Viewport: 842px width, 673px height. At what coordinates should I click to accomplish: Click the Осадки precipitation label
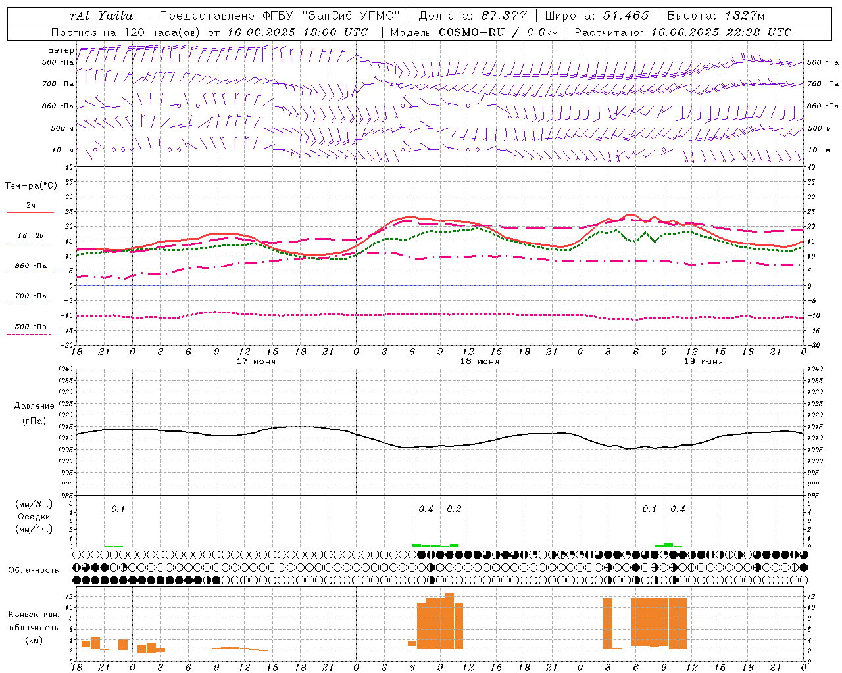coord(34,517)
